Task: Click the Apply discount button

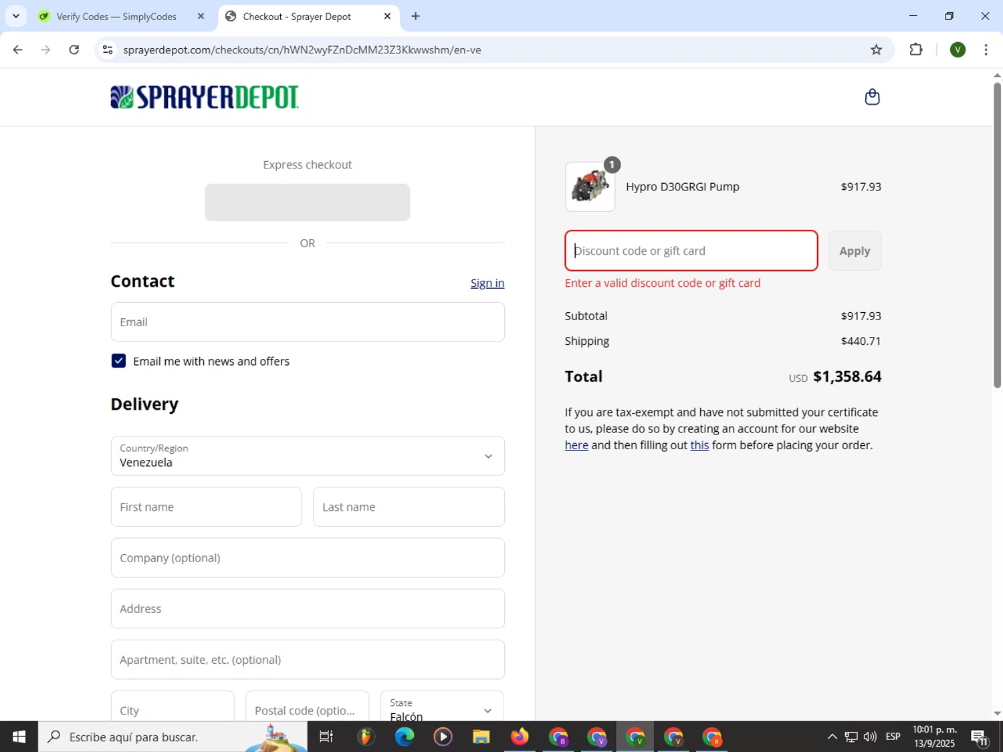Action: tap(855, 251)
